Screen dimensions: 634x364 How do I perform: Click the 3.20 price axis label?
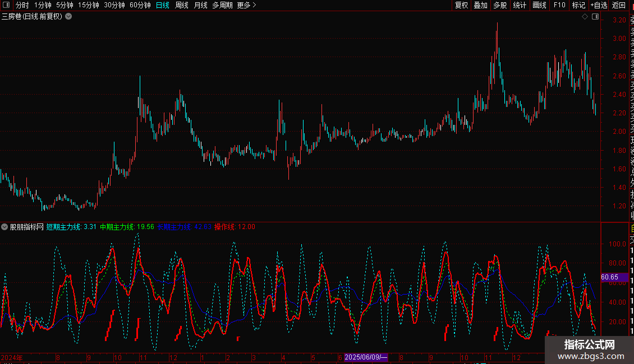619,20
